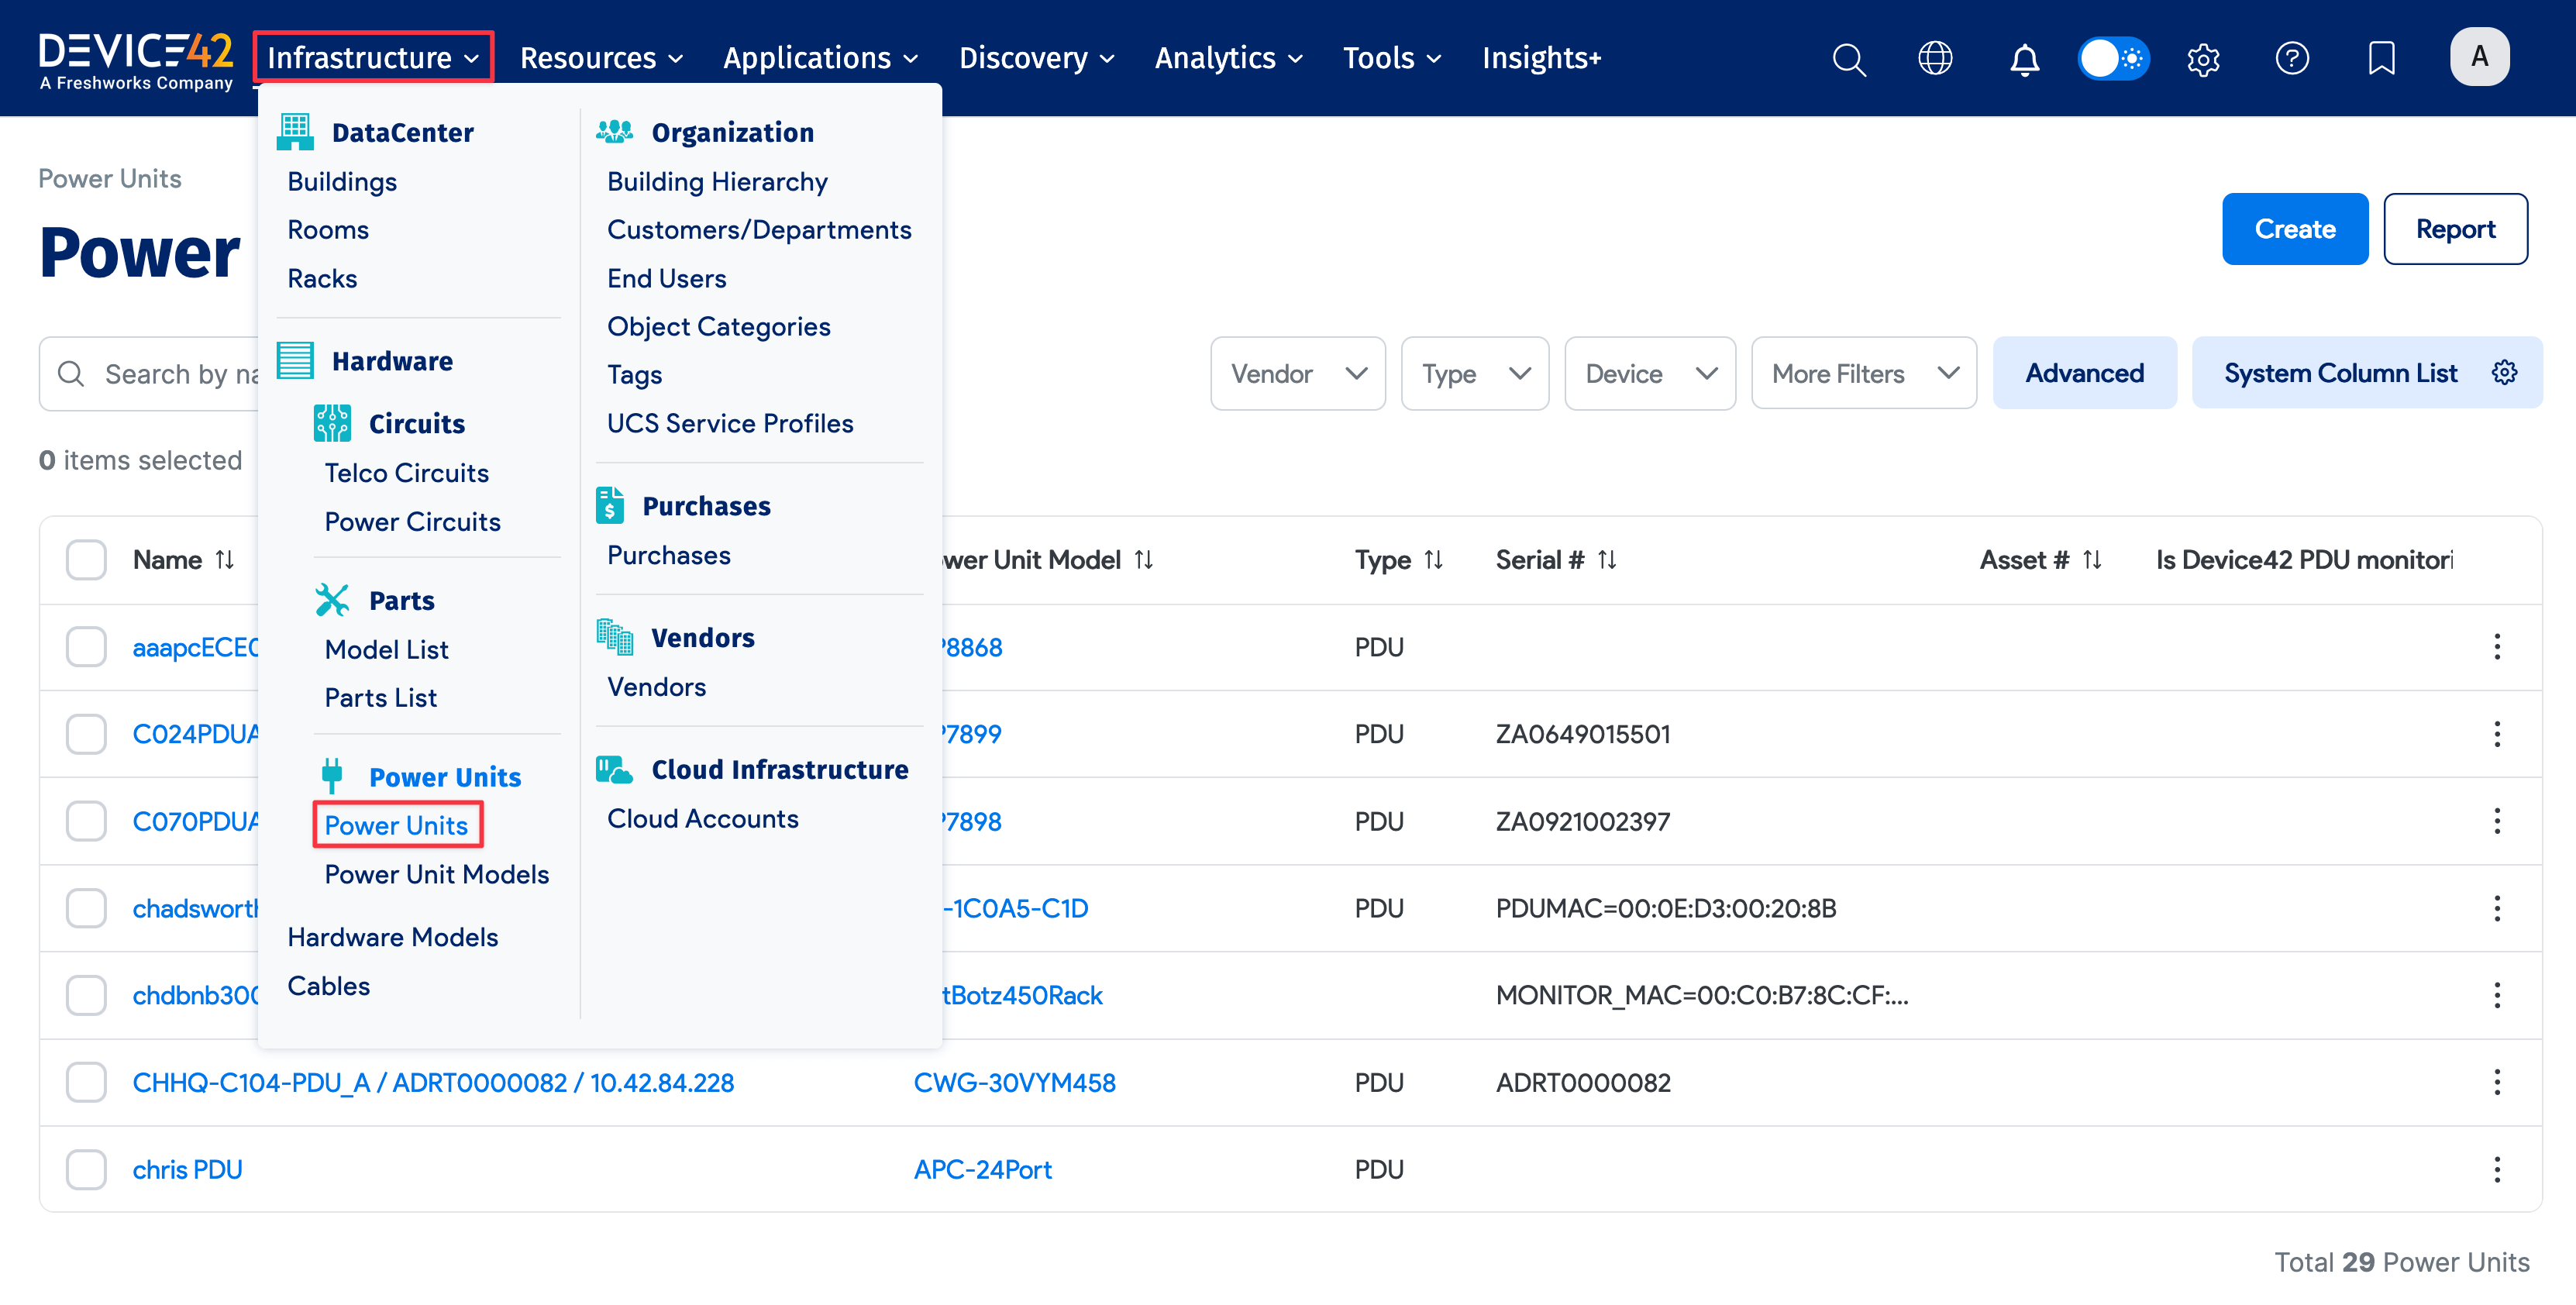2576x1305 pixels.
Task: Open row actions menu for chris PDU
Action: pyautogui.click(x=2497, y=1169)
